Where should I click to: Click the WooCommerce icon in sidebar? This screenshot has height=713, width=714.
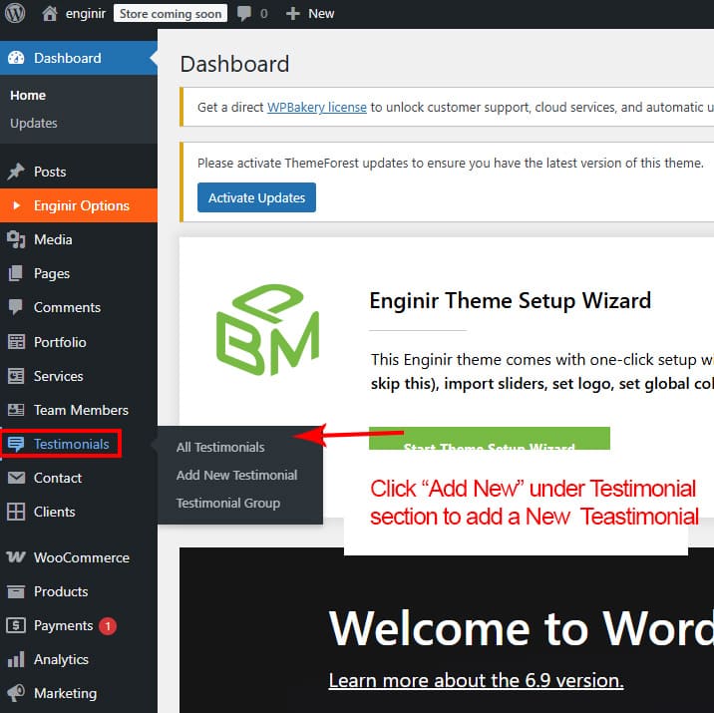point(16,557)
